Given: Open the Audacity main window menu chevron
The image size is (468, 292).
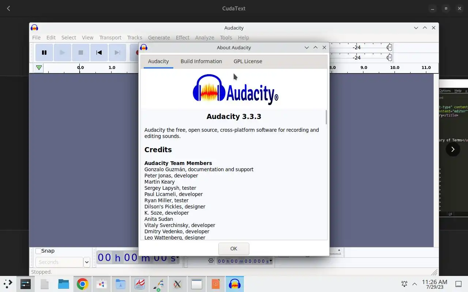Looking at the screenshot, I should [x=416, y=28].
